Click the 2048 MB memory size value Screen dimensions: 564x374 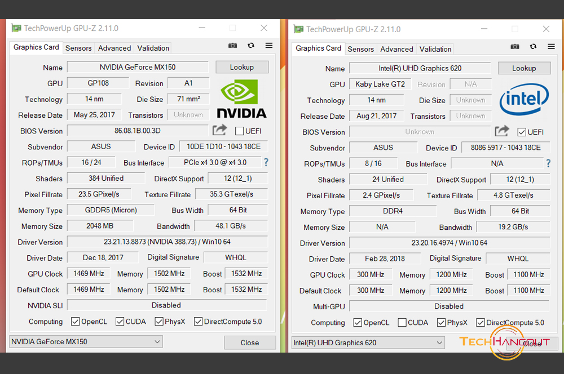(x=100, y=226)
